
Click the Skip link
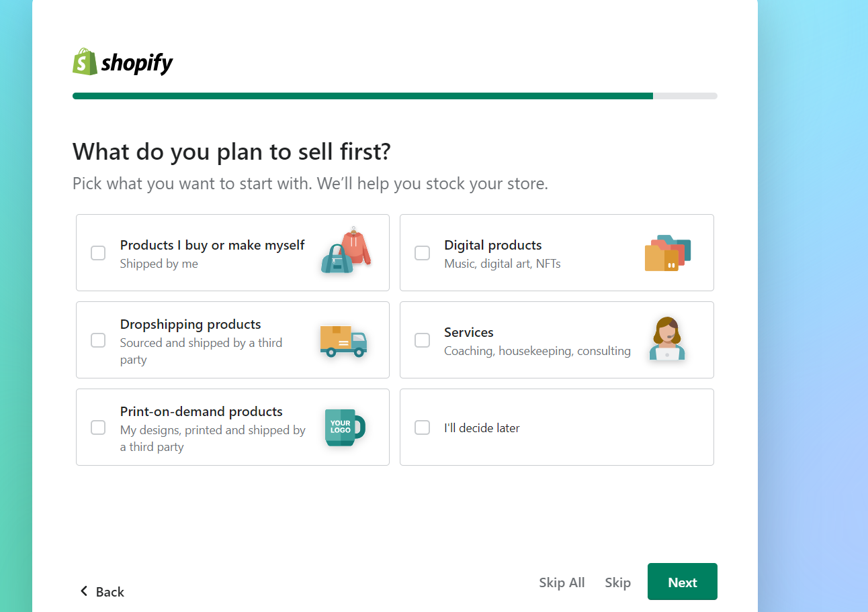click(617, 582)
